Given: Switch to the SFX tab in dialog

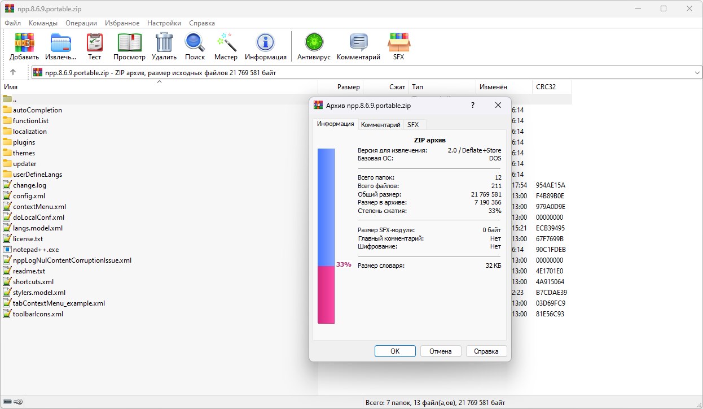Looking at the screenshot, I should coord(413,125).
